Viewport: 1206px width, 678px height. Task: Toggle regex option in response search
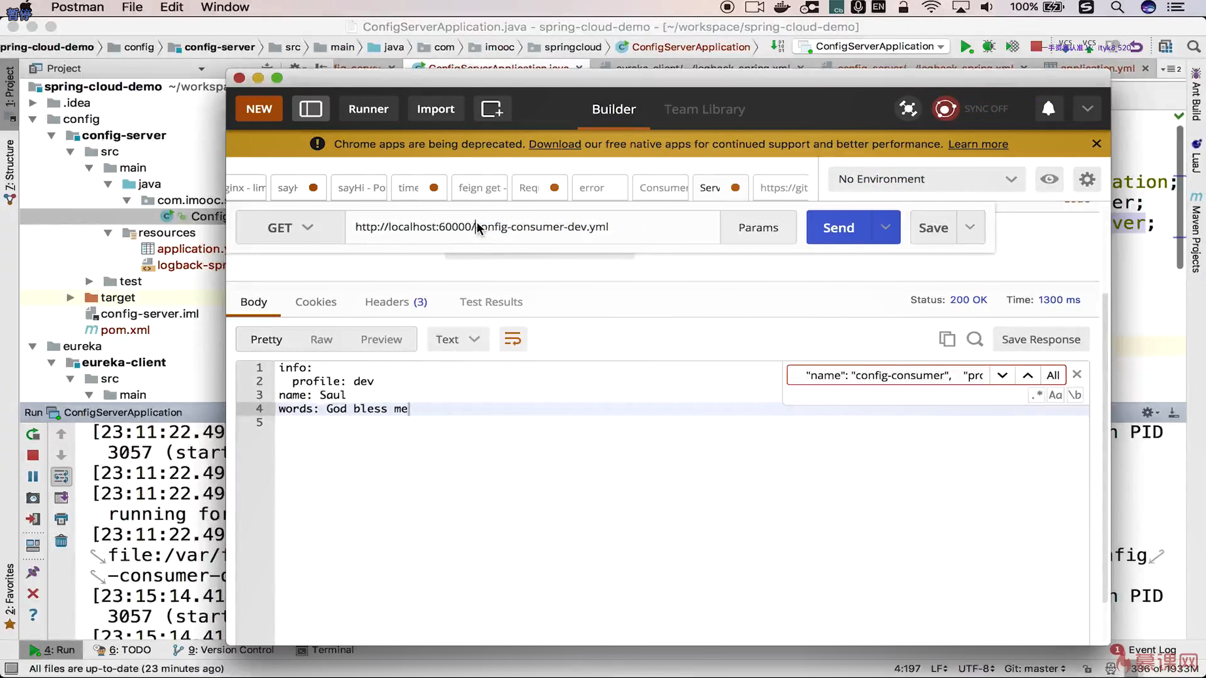pyautogui.click(x=1036, y=395)
